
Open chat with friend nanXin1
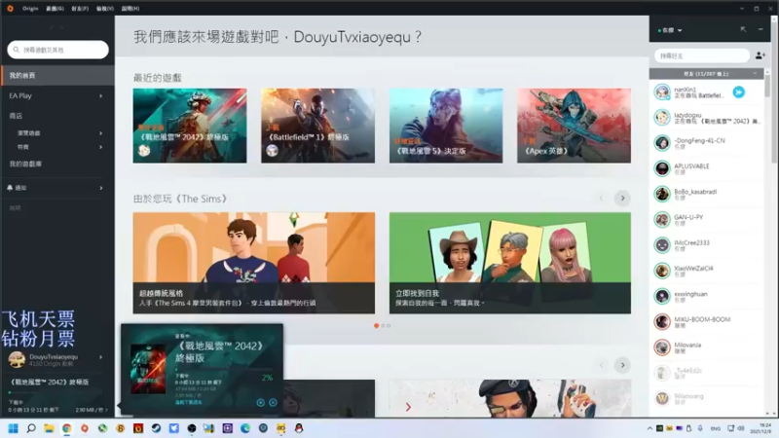point(698,92)
